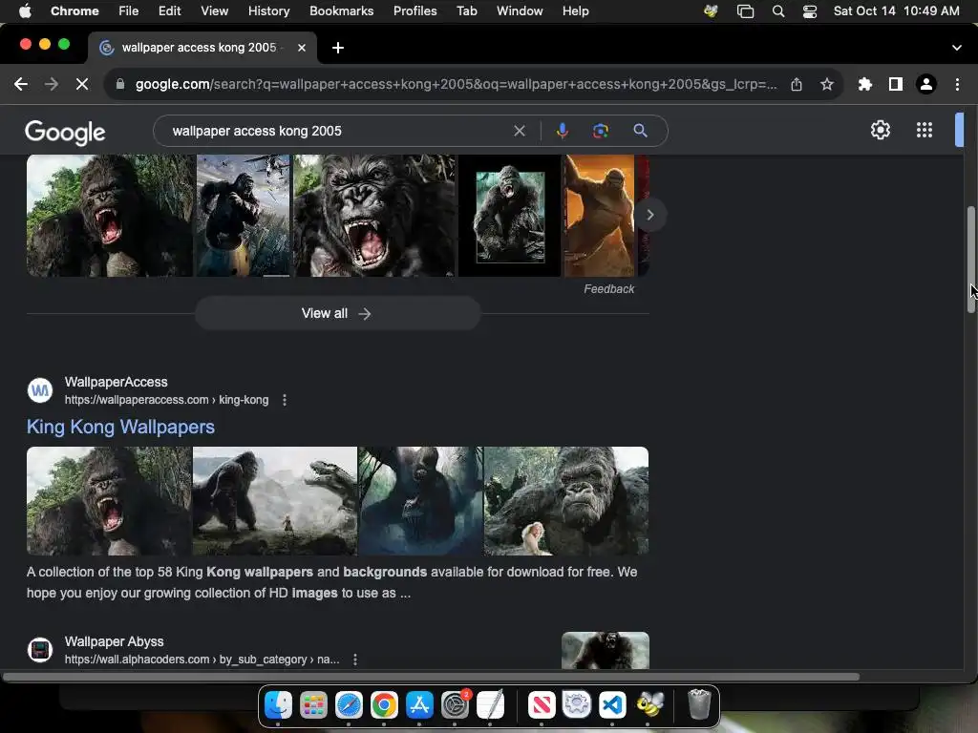Click the View all images button

337,313
